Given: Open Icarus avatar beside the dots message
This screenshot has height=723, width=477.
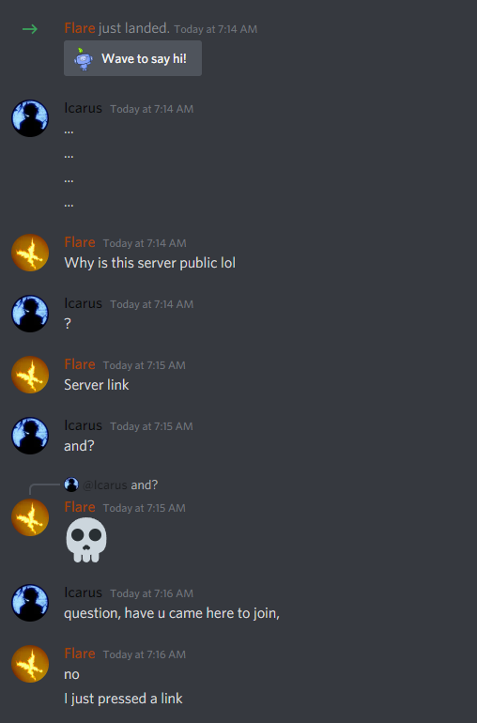Looking at the screenshot, I should (x=30, y=118).
